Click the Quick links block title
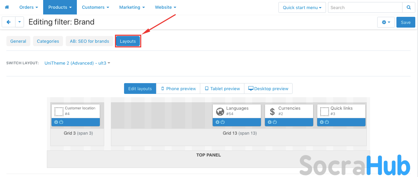The width and height of the screenshot is (418, 177). (x=341, y=108)
